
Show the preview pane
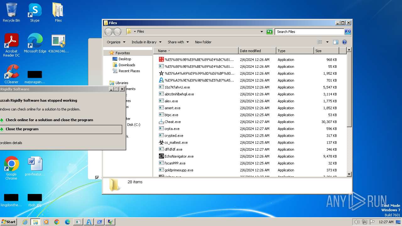[x=335, y=42]
